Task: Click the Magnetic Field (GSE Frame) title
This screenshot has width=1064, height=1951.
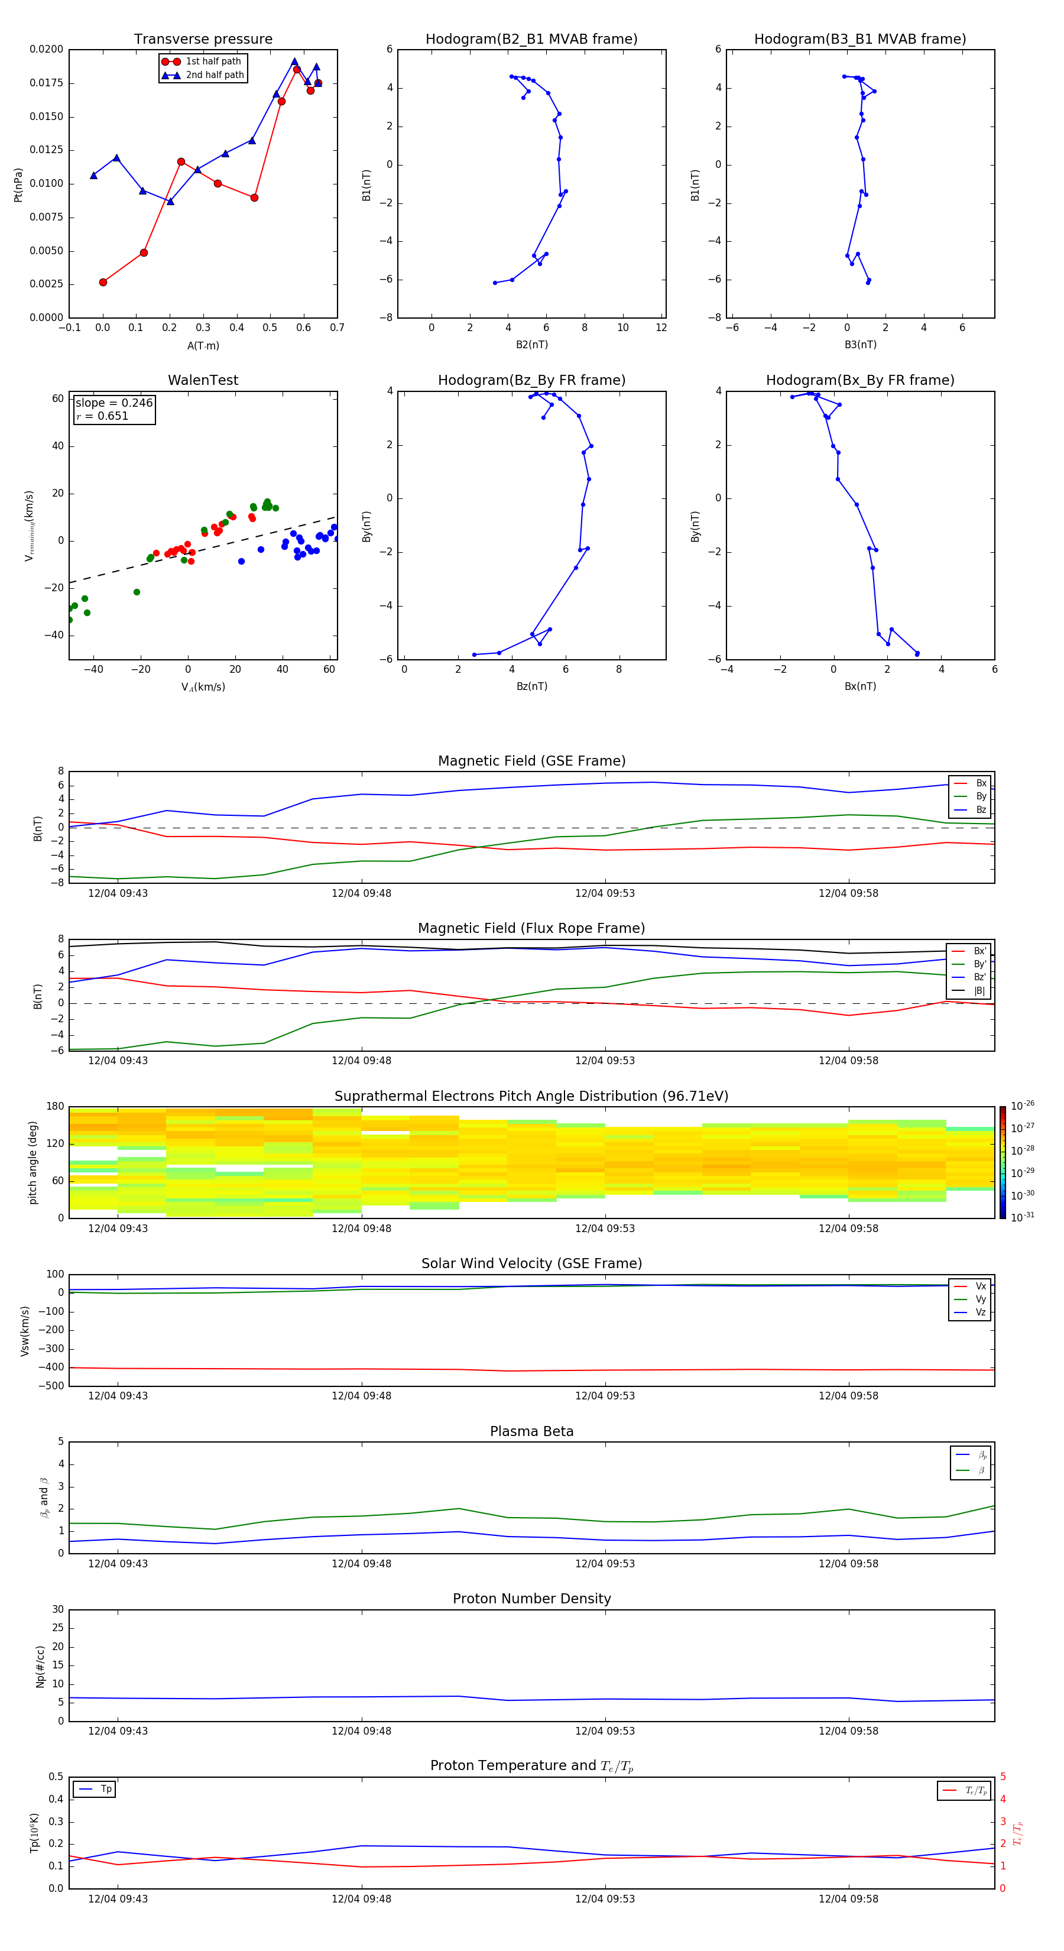Action: 531,761
